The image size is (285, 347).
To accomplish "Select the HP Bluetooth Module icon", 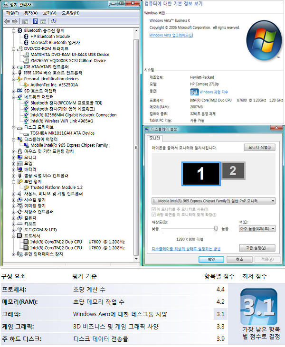I will pyautogui.click(x=26, y=36).
